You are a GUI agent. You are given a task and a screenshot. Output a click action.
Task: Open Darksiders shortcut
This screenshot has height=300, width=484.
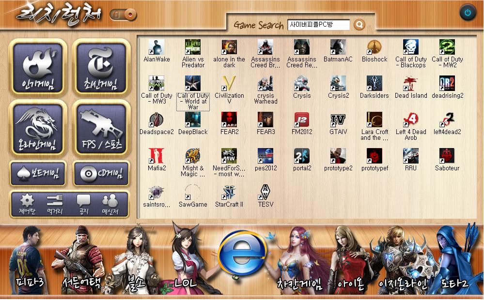coord(375,87)
